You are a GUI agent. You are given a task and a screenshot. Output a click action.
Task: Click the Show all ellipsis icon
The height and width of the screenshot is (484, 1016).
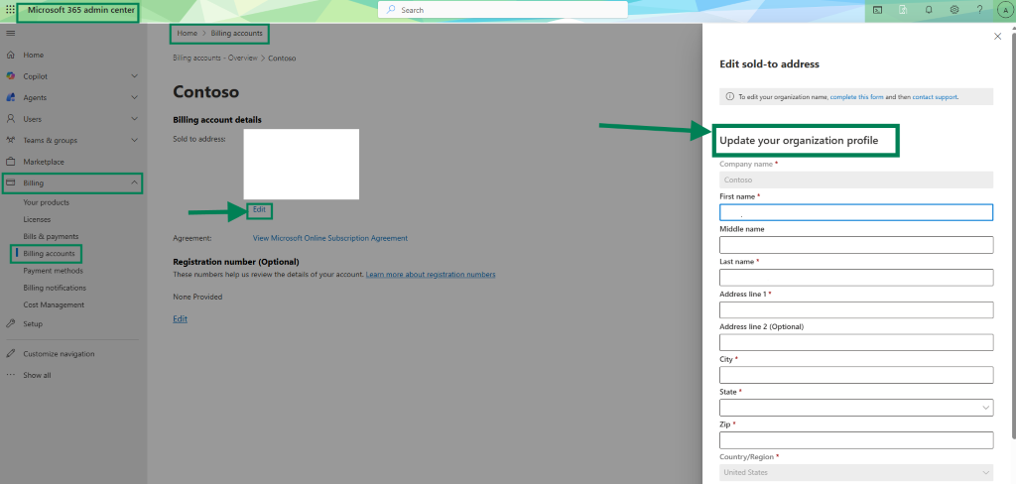[10, 375]
